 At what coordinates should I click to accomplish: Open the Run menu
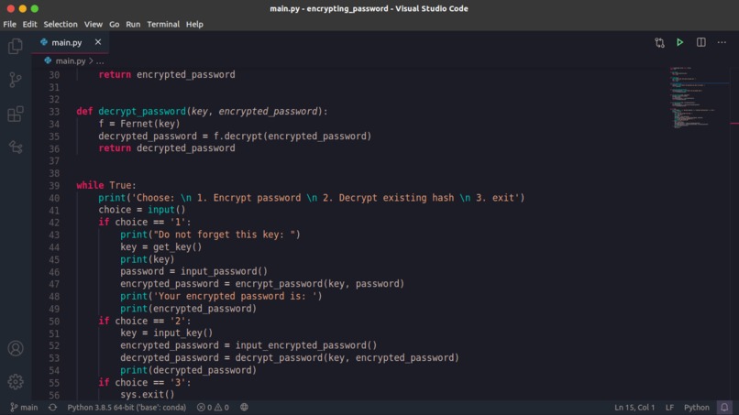click(x=133, y=24)
